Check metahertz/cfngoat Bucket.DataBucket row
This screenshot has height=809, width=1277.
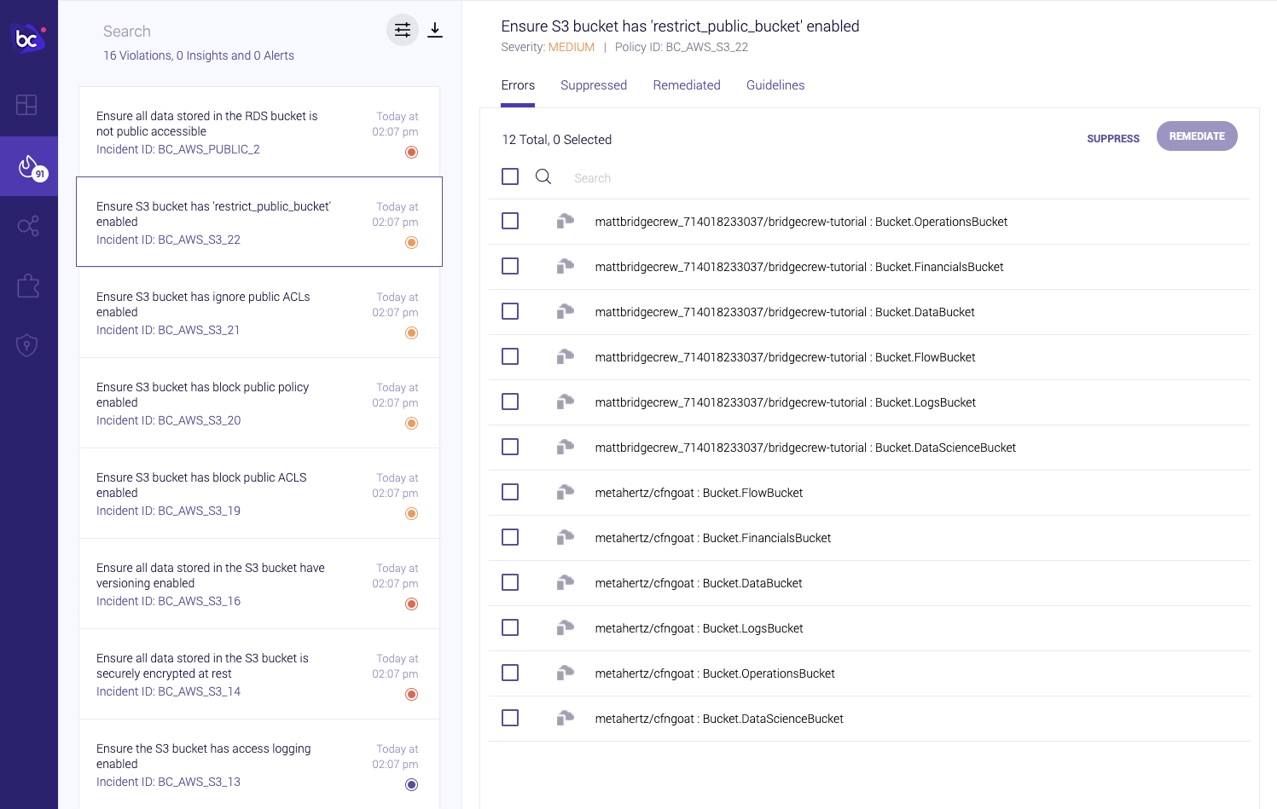(510, 582)
